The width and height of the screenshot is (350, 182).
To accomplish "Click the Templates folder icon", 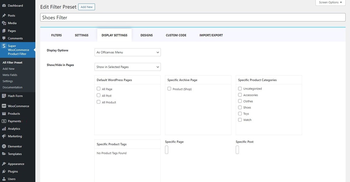I will point(4,154).
